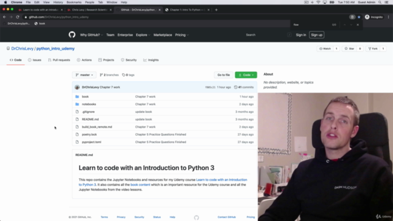Click the DrChrisLevy owner link in title
Viewport: 393px width, 221px height.
22,48
